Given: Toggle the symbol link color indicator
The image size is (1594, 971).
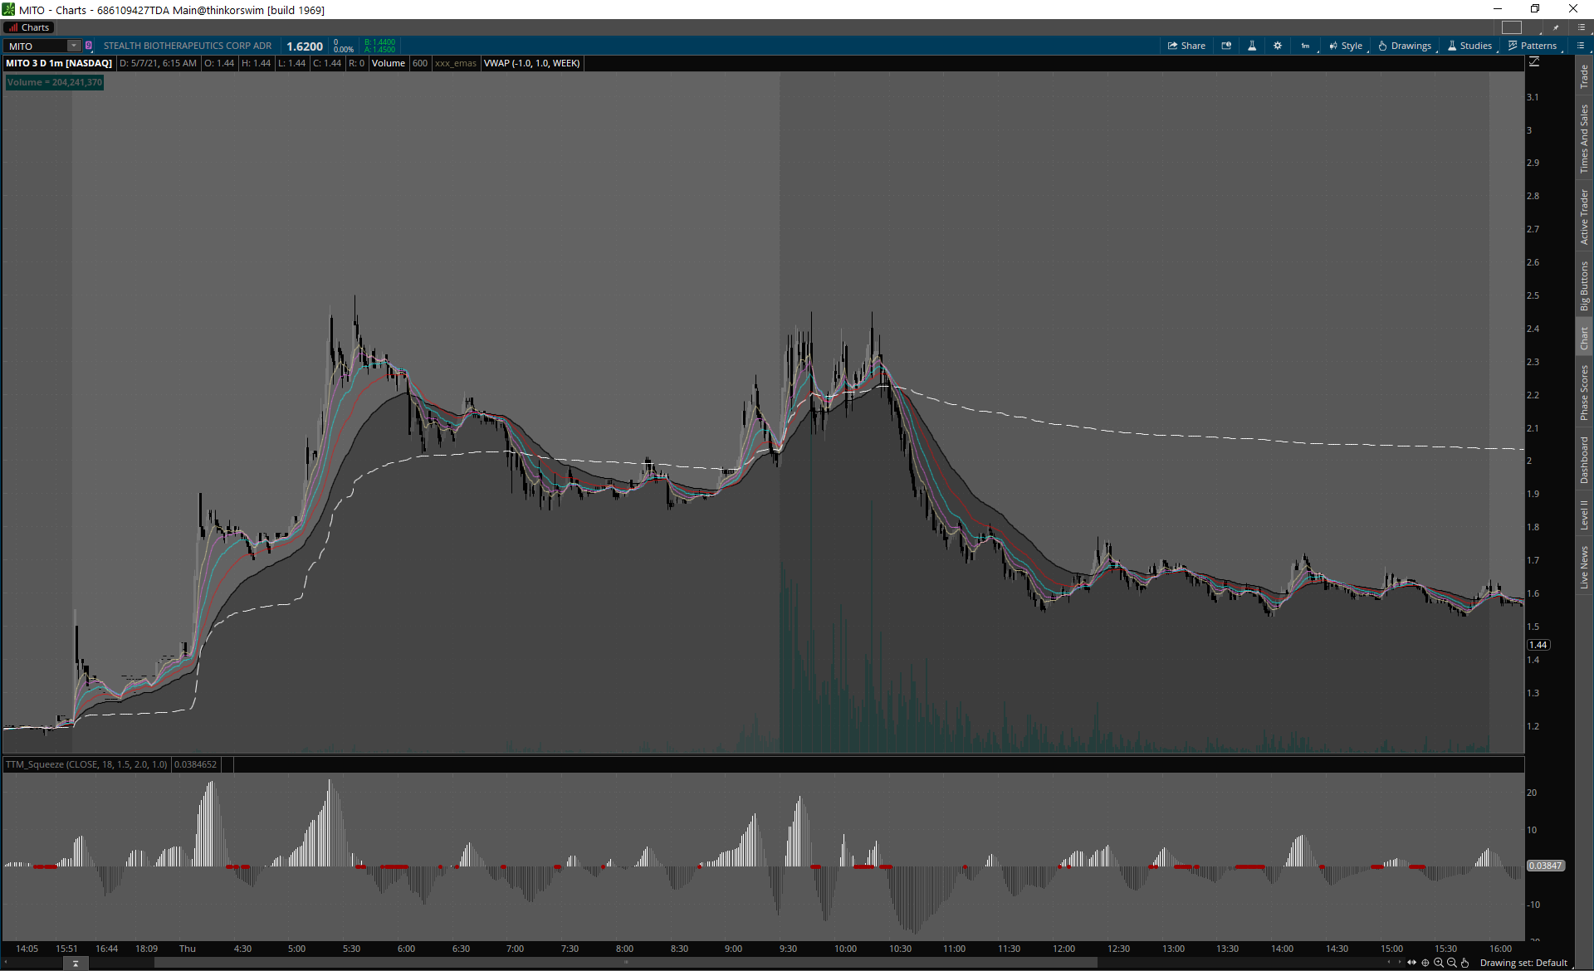Looking at the screenshot, I should [89, 46].
